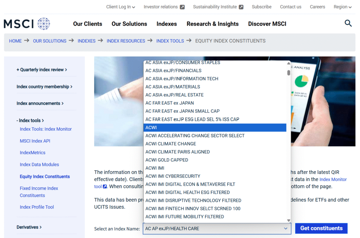The width and height of the screenshot is (360, 238).
Task: Select AC ASIA exJP/REAL ESTATE option
Action: (215, 95)
